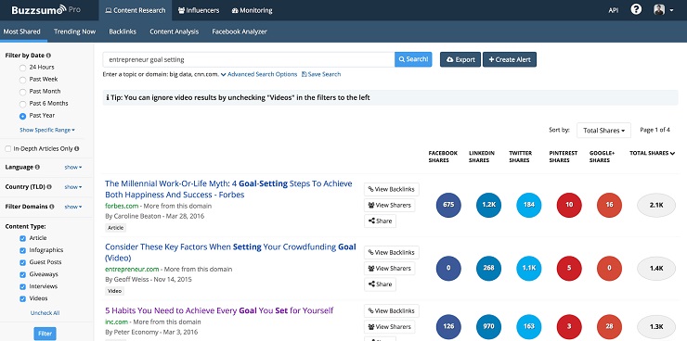Screen dimensions: 687x341
Task: Select the 24 Hours date filter
Action: [23, 68]
